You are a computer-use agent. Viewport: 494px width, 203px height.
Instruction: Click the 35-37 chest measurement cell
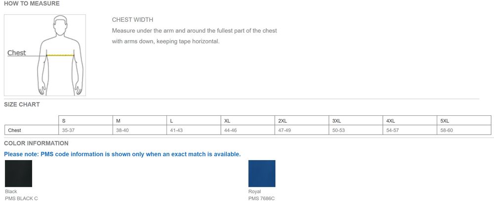(68, 130)
